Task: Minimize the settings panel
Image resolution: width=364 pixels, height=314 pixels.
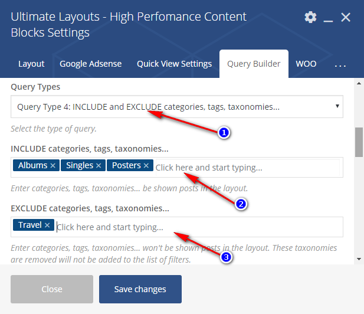Action: click(328, 18)
